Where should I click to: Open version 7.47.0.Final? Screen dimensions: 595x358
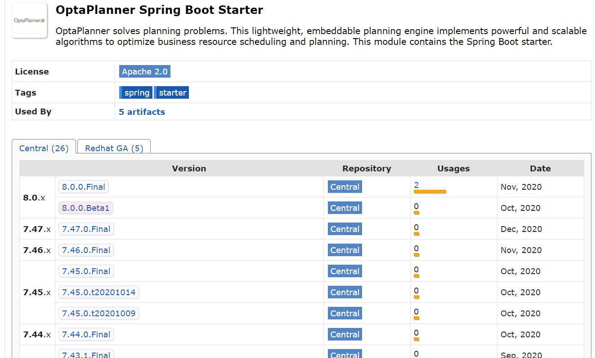pos(86,229)
